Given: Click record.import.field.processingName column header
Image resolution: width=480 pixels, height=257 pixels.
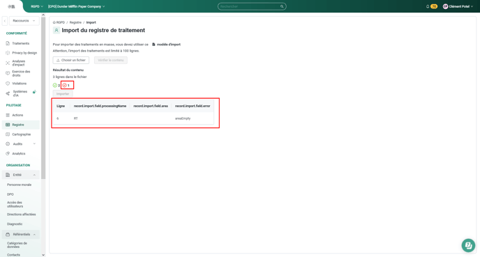Looking at the screenshot, I should [x=100, y=106].
